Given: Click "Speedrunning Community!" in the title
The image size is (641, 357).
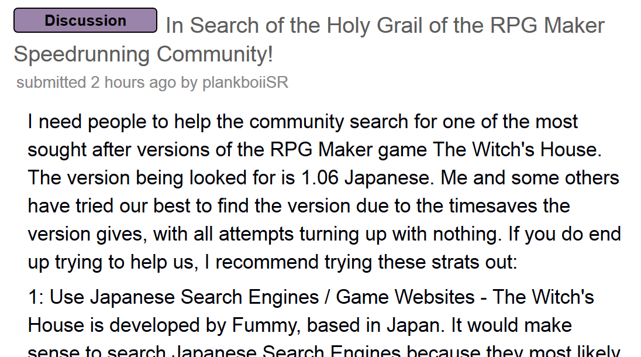Looking at the screenshot, I should [143, 54].
